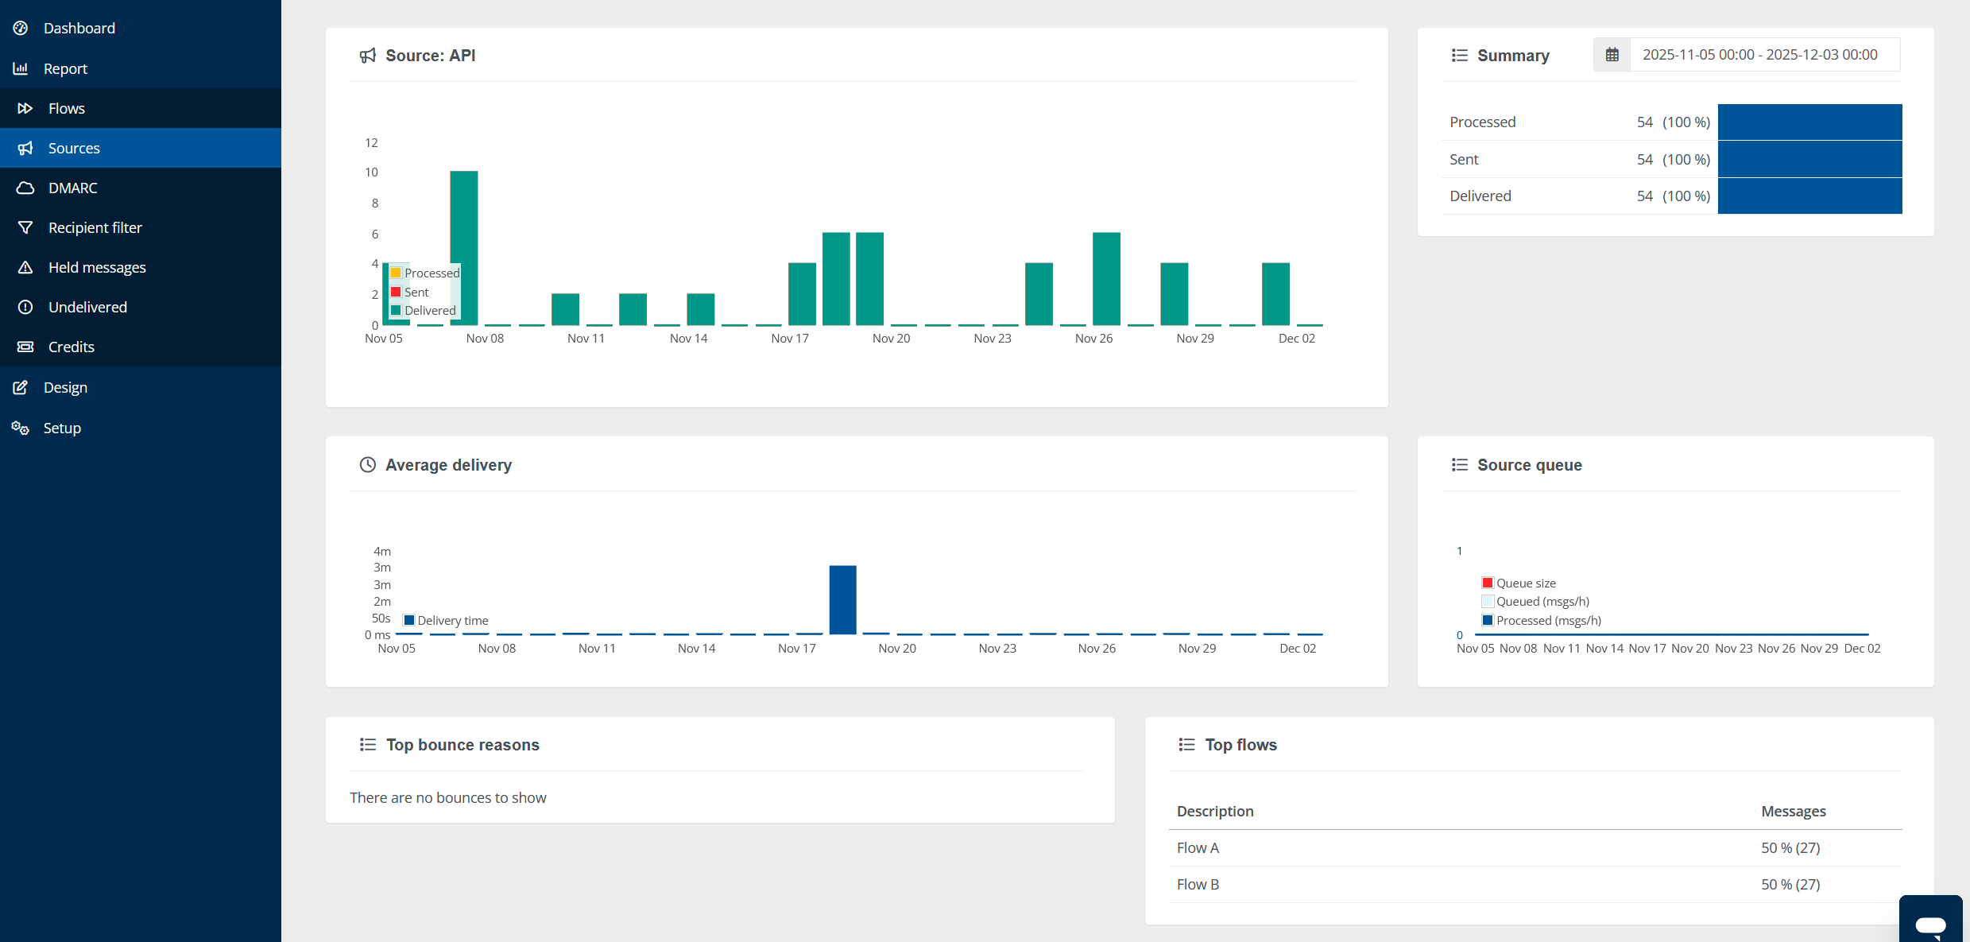
Task: Open the chat support widget
Action: pyautogui.click(x=1930, y=923)
